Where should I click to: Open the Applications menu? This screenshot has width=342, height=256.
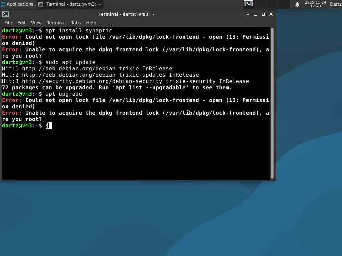tap(17, 4)
